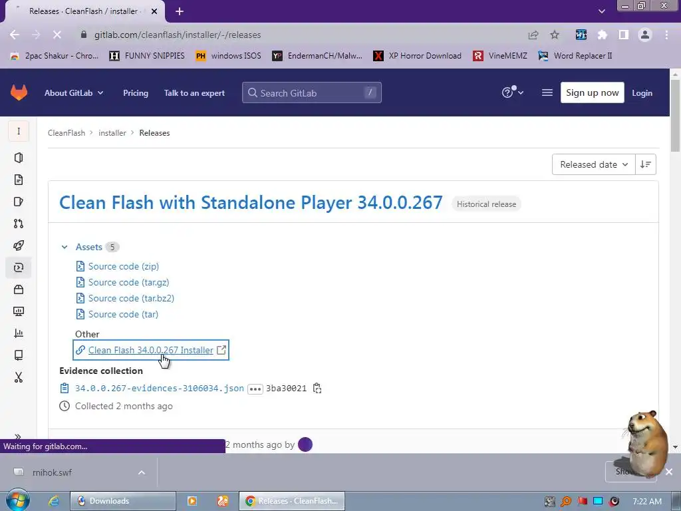681x511 pixels.
Task: Open the Pricing menu item
Action: click(x=136, y=92)
